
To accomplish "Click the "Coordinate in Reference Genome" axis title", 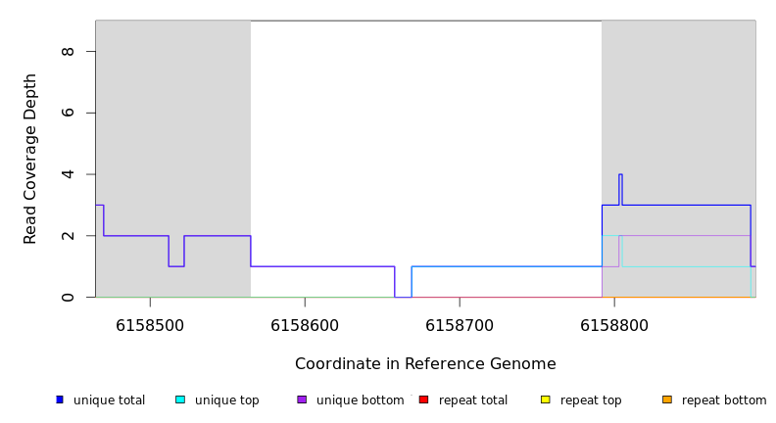I will [x=425, y=364].
